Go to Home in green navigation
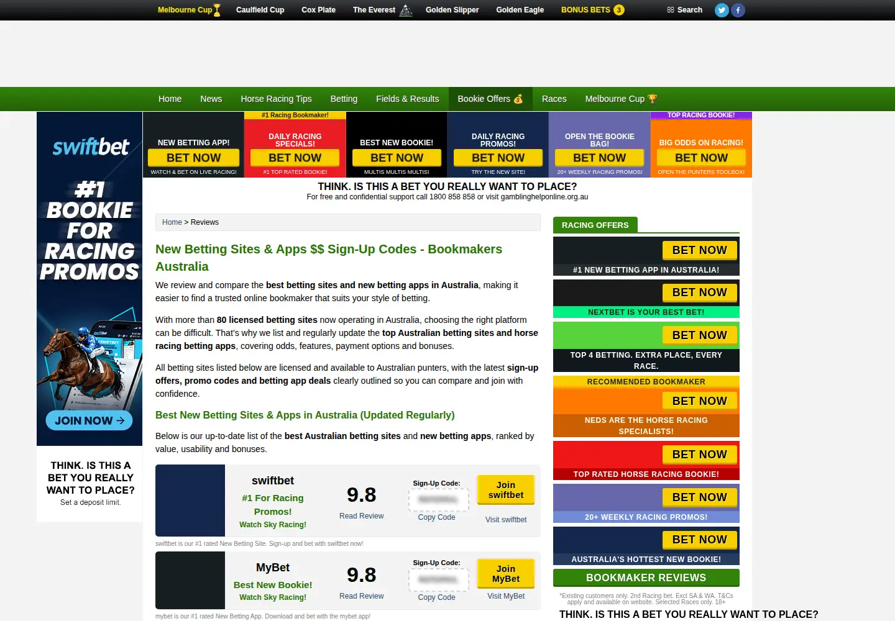Viewport: 895px width, 621px height. coord(170,99)
